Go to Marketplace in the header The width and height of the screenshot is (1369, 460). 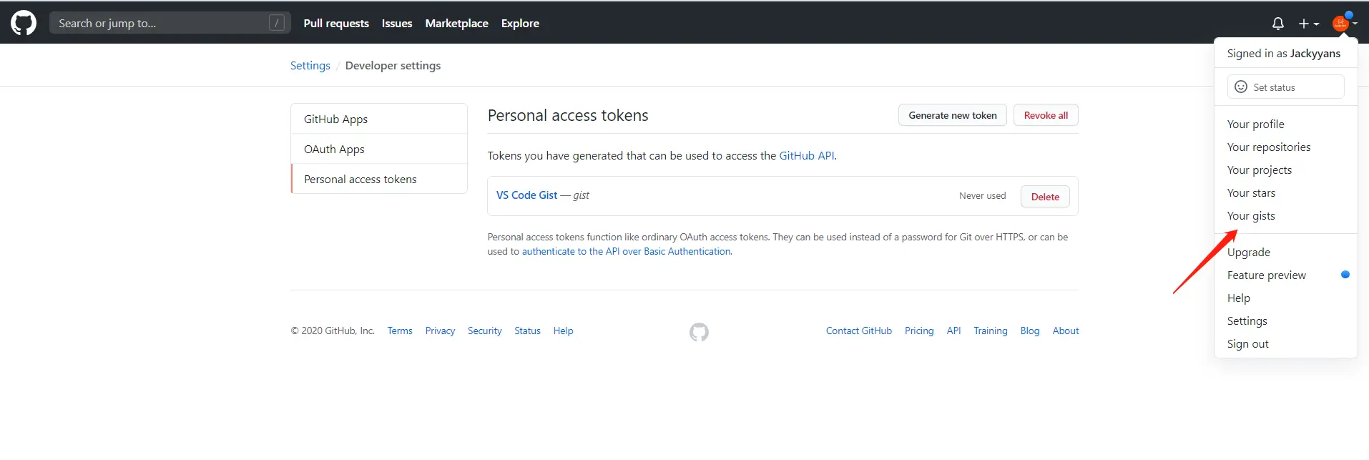[x=456, y=23]
